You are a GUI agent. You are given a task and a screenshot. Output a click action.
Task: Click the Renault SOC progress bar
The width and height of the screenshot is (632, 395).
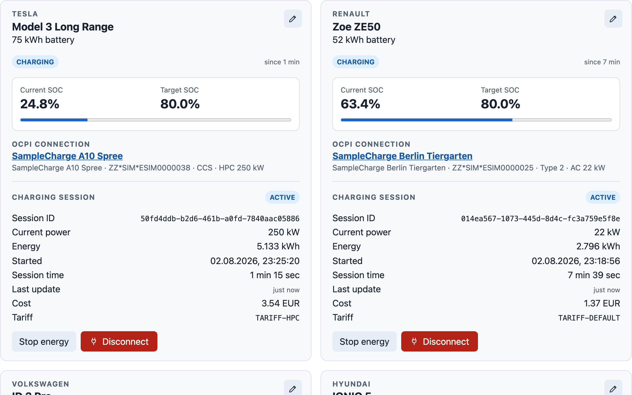point(476,120)
